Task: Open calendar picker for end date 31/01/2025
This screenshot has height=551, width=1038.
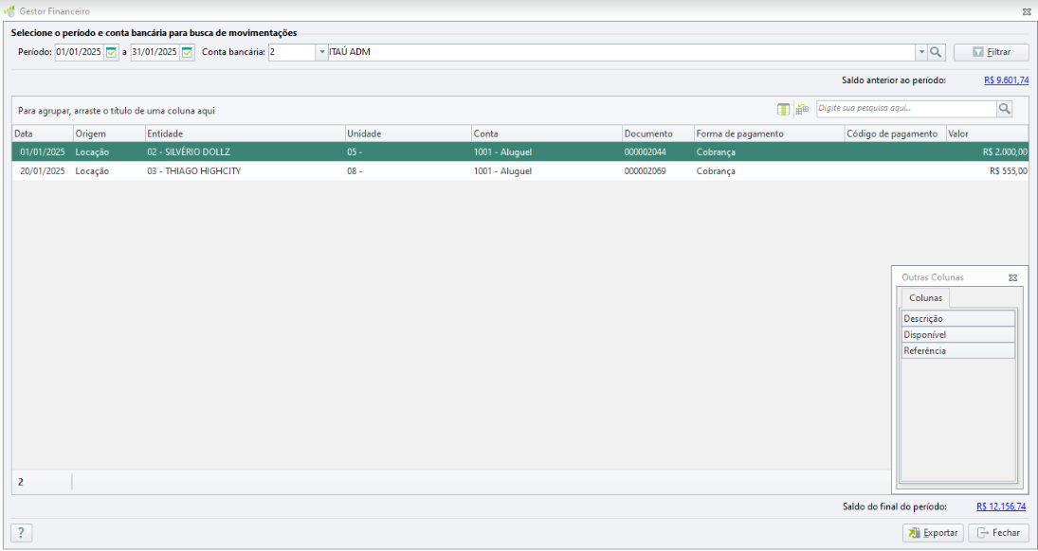Action: point(188,52)
